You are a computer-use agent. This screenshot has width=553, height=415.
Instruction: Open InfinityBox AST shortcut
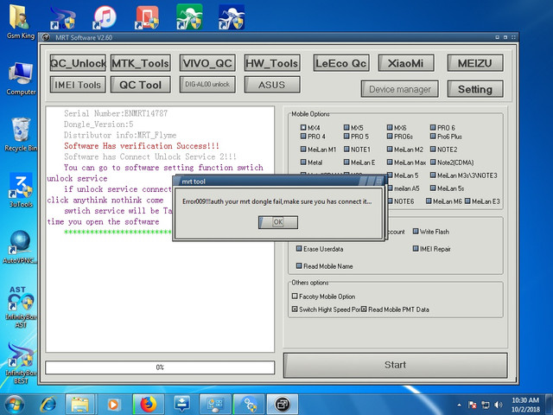coord(21,306)
